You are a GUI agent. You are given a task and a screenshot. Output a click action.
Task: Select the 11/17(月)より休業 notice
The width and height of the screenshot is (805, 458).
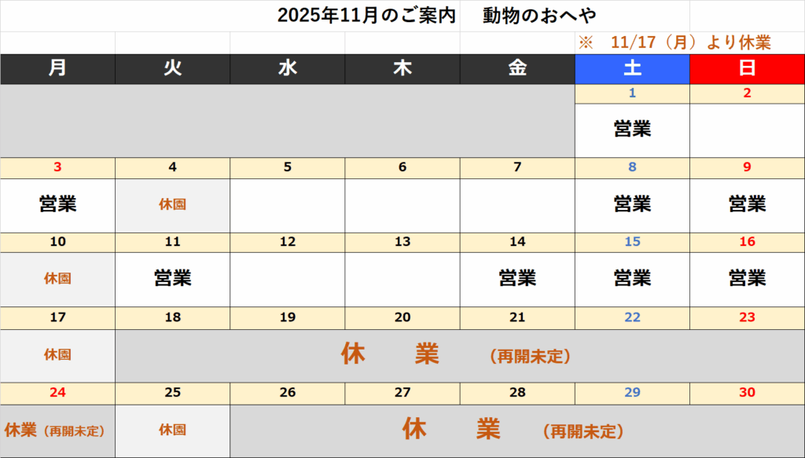coord(674,42)
